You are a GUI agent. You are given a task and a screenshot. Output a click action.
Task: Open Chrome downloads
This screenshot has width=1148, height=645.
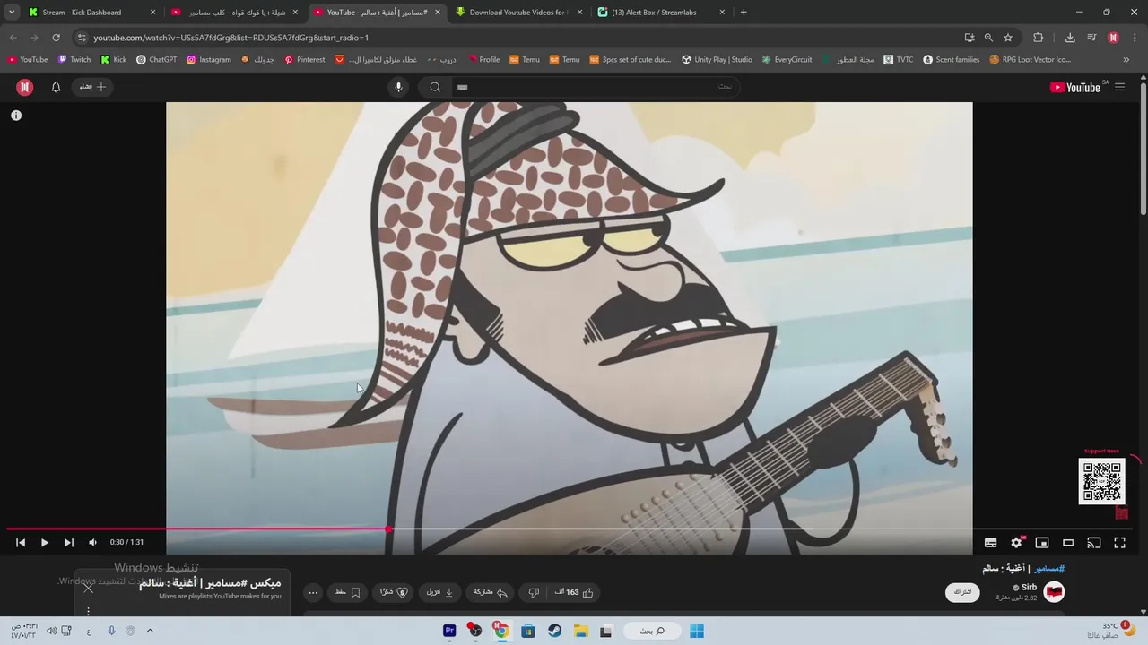(1070, 38)
